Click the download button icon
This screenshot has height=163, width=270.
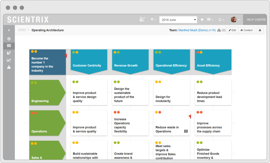[260, 30]
